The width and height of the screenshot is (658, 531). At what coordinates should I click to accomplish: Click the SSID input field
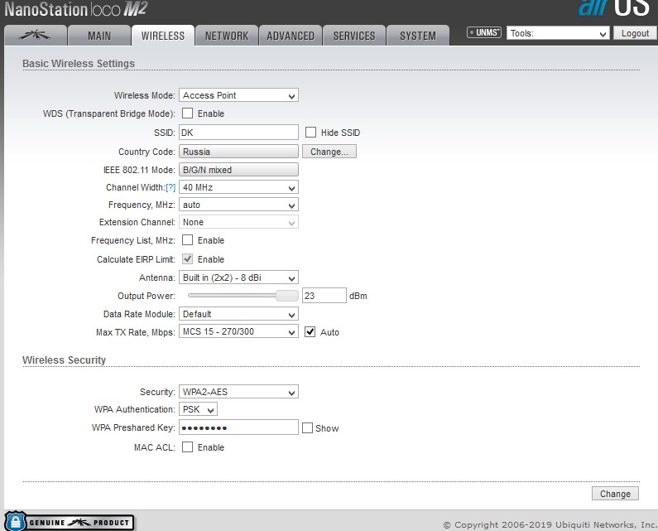[x=238, y=133]
